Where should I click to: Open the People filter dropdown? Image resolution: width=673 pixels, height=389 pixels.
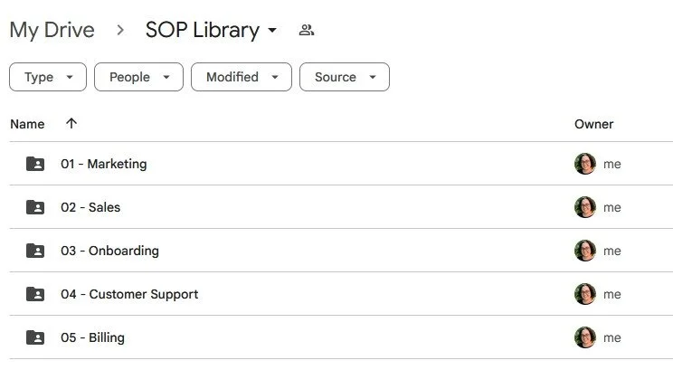coord(138,77)
